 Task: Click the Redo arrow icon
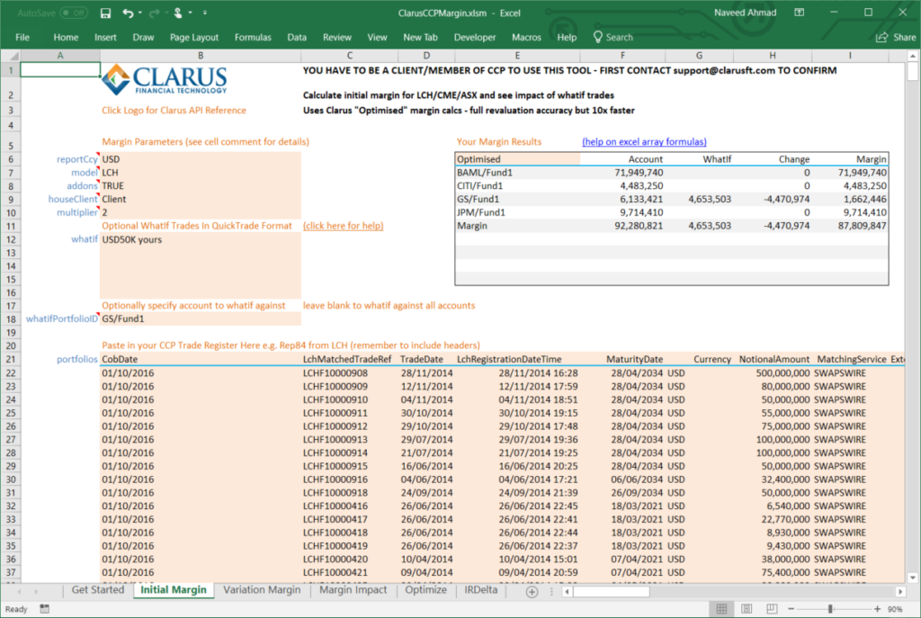[154, 13]
